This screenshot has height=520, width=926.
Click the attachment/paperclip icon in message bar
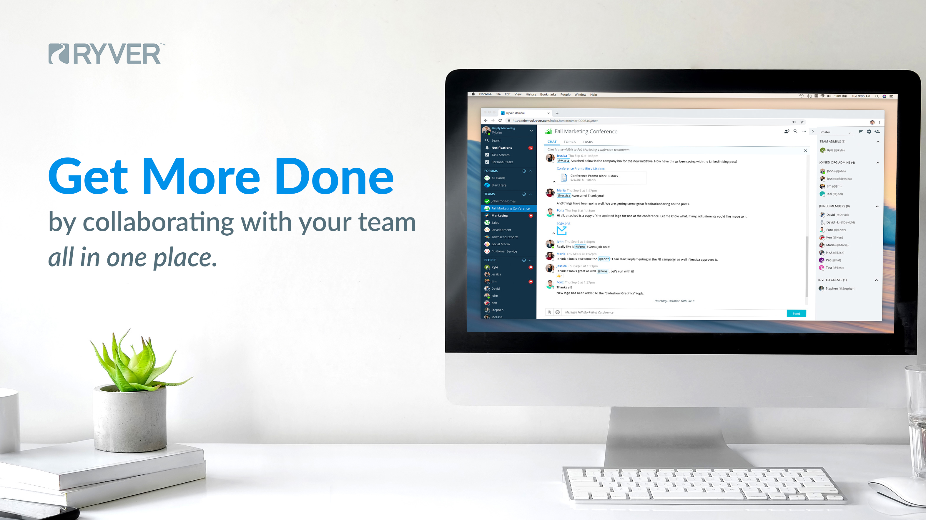point(549,312)
